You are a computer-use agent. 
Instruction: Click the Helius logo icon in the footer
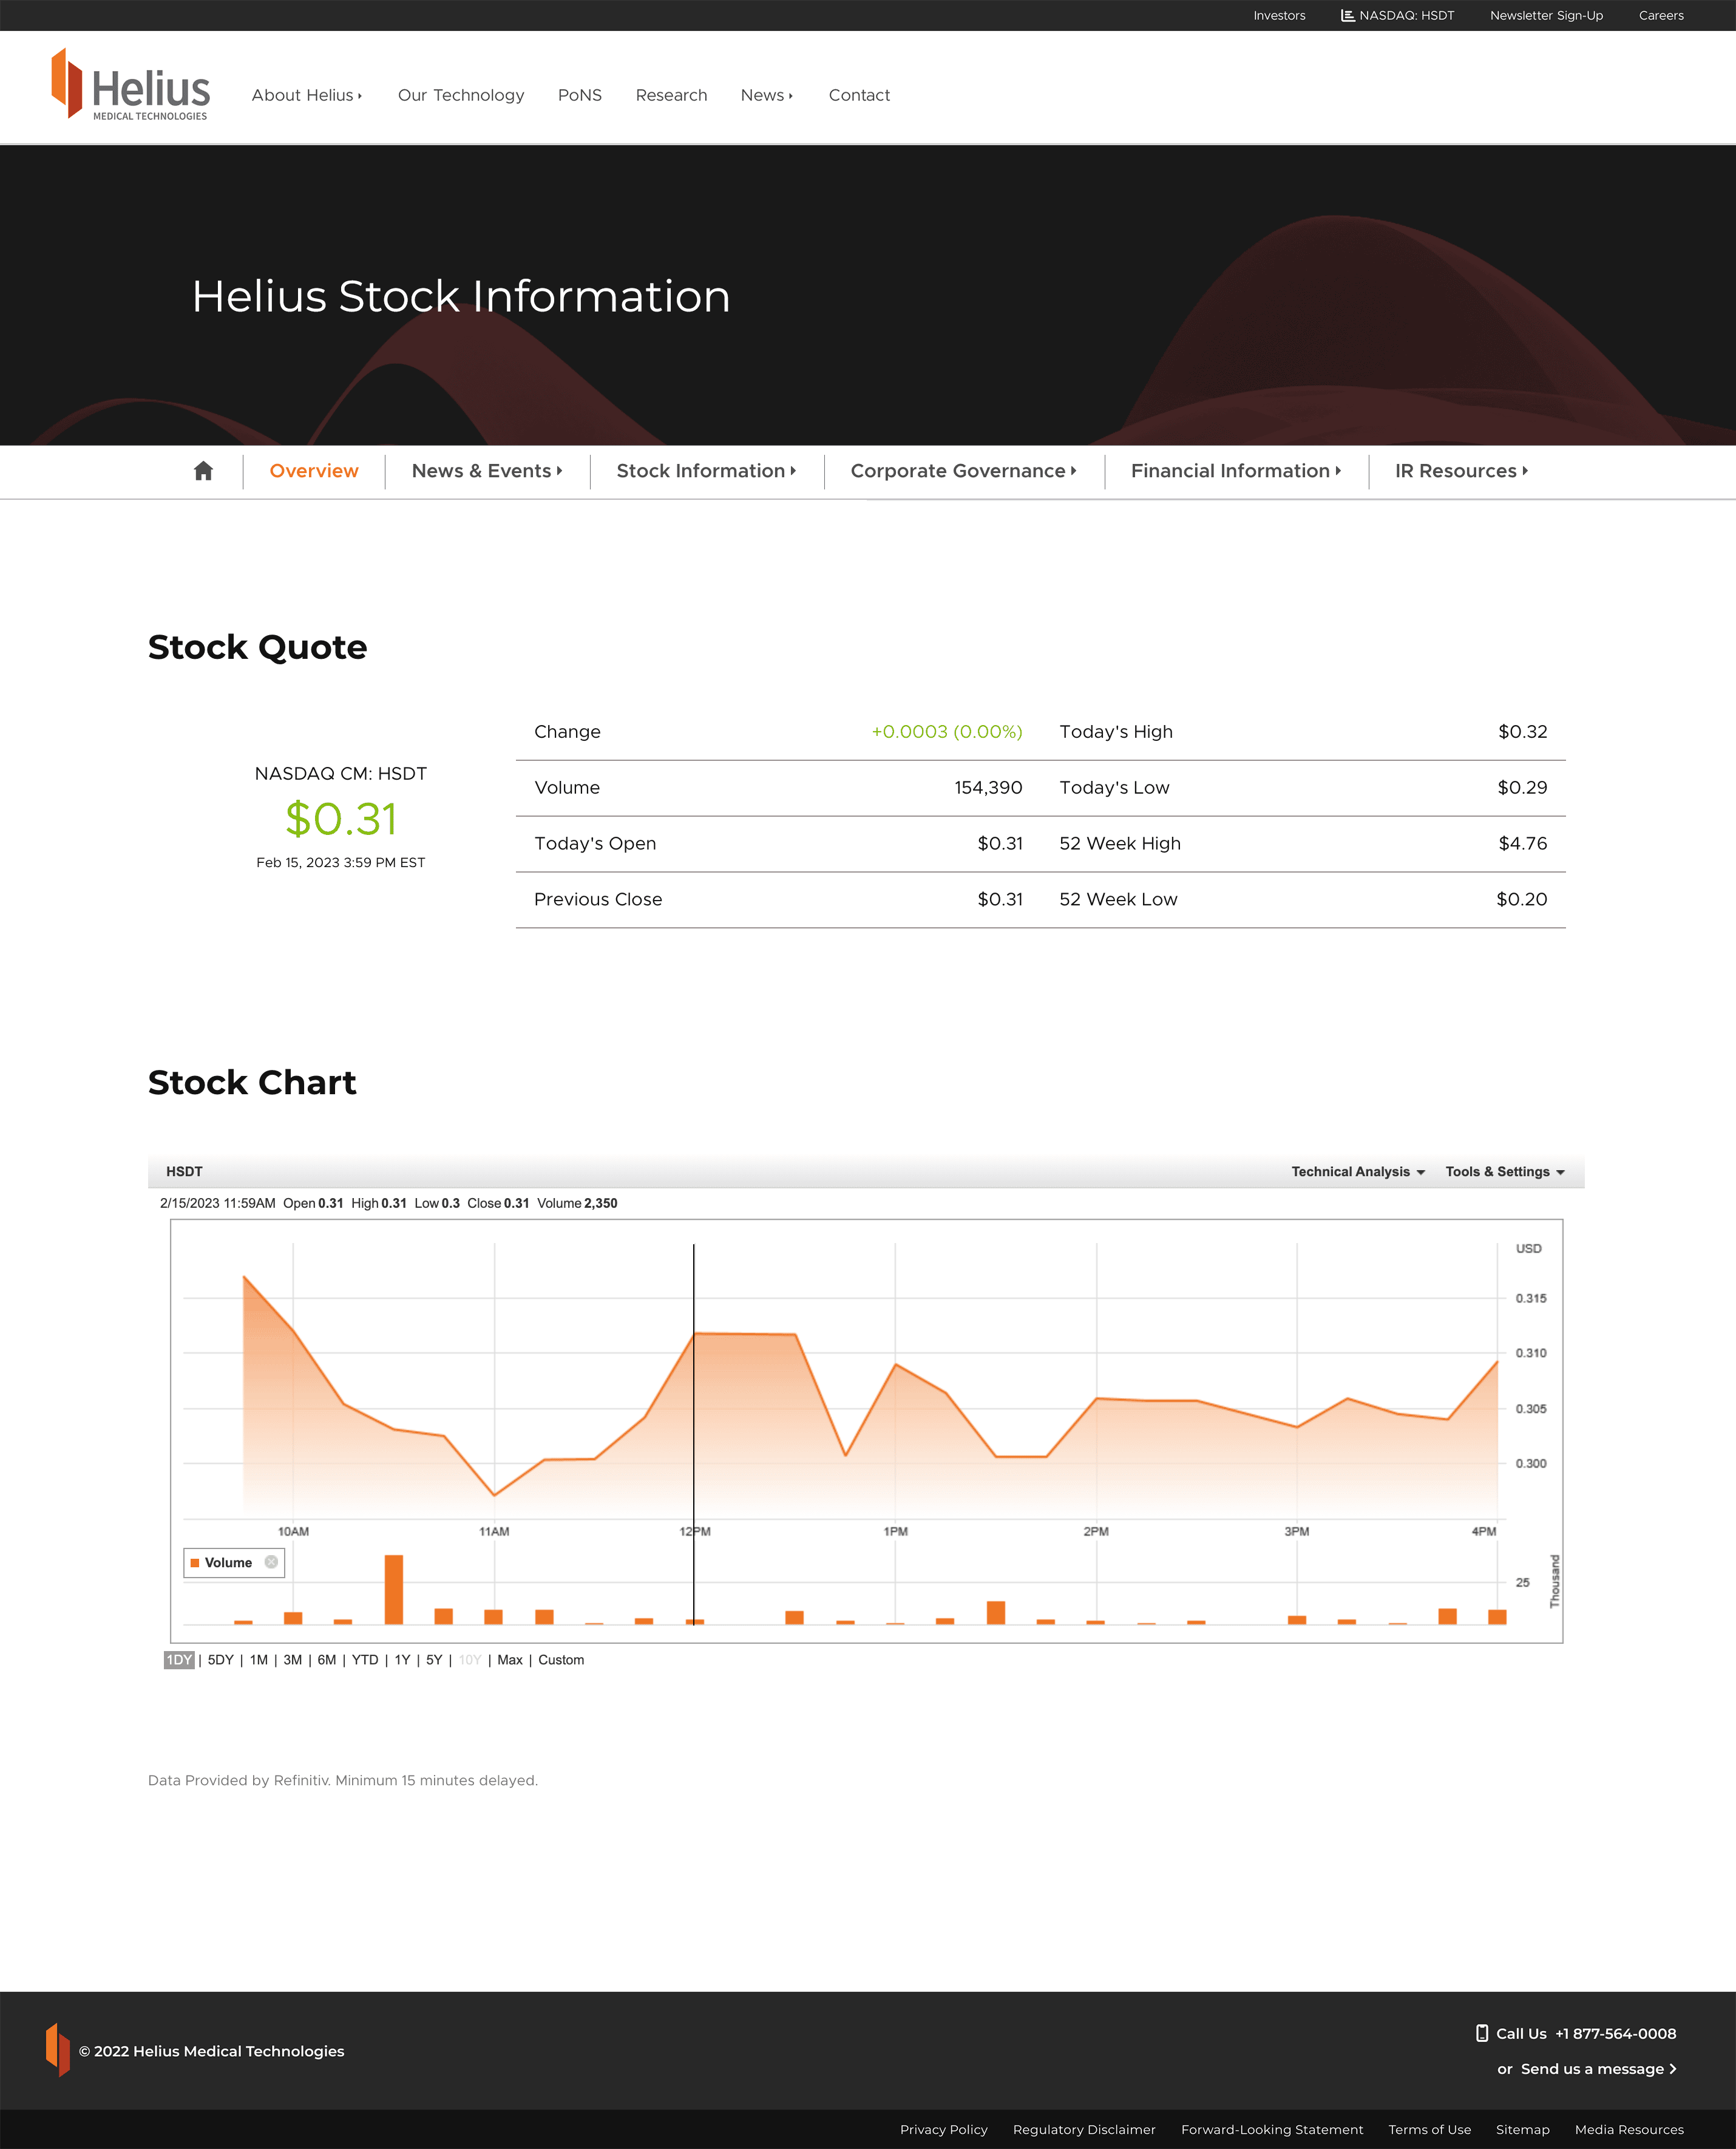[58, 2050]
